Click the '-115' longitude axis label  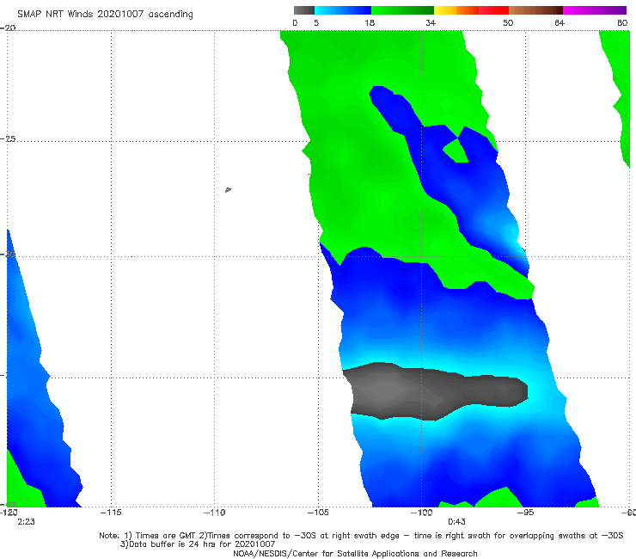[111, 513]
